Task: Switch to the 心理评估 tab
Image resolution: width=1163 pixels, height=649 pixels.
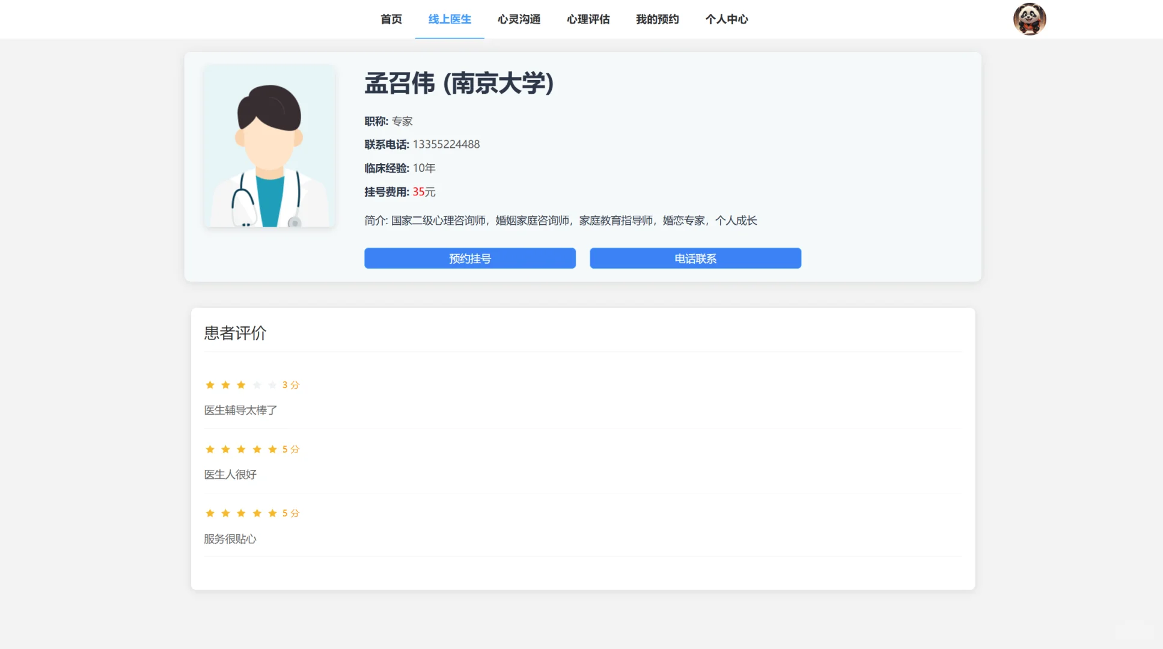Action: click(588, 19)
